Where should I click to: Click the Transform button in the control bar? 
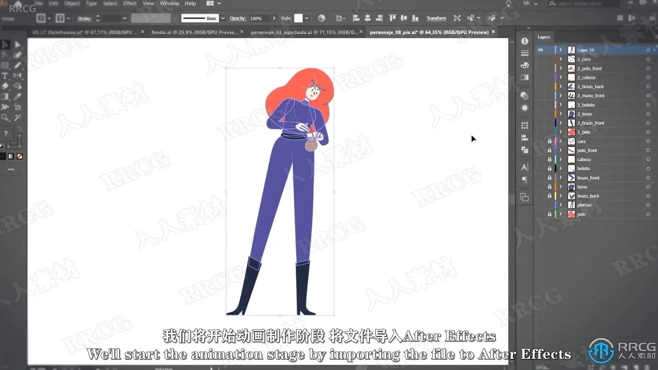[x=436, y=18]
